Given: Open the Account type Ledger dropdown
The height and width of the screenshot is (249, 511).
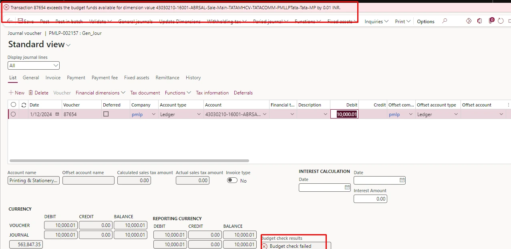Looking at the screenshot, I should [x=199, y=114].
